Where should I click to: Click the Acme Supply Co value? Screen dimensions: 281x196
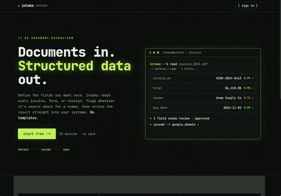[x=229, y=98]
